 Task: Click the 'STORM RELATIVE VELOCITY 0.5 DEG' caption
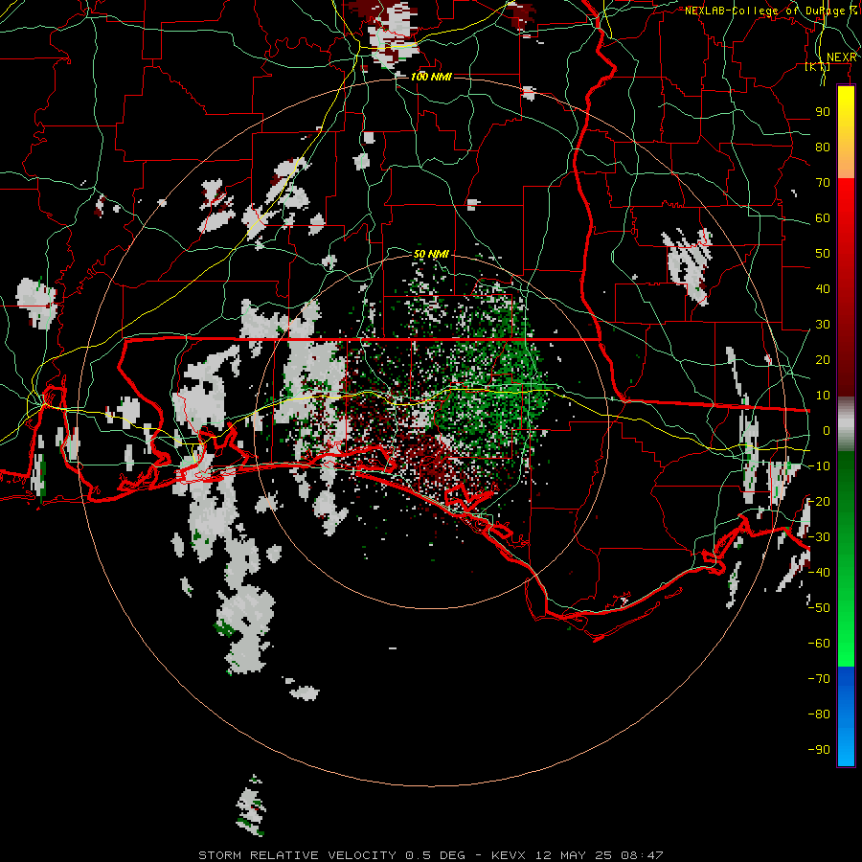331,855
